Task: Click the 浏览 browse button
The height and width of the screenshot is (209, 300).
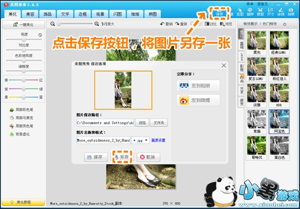Action: pyautogui.click(x=142, y=122)
